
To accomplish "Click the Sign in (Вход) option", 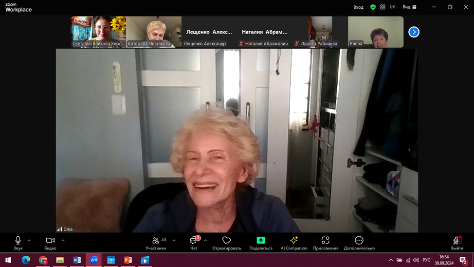I will coord(358,7).
